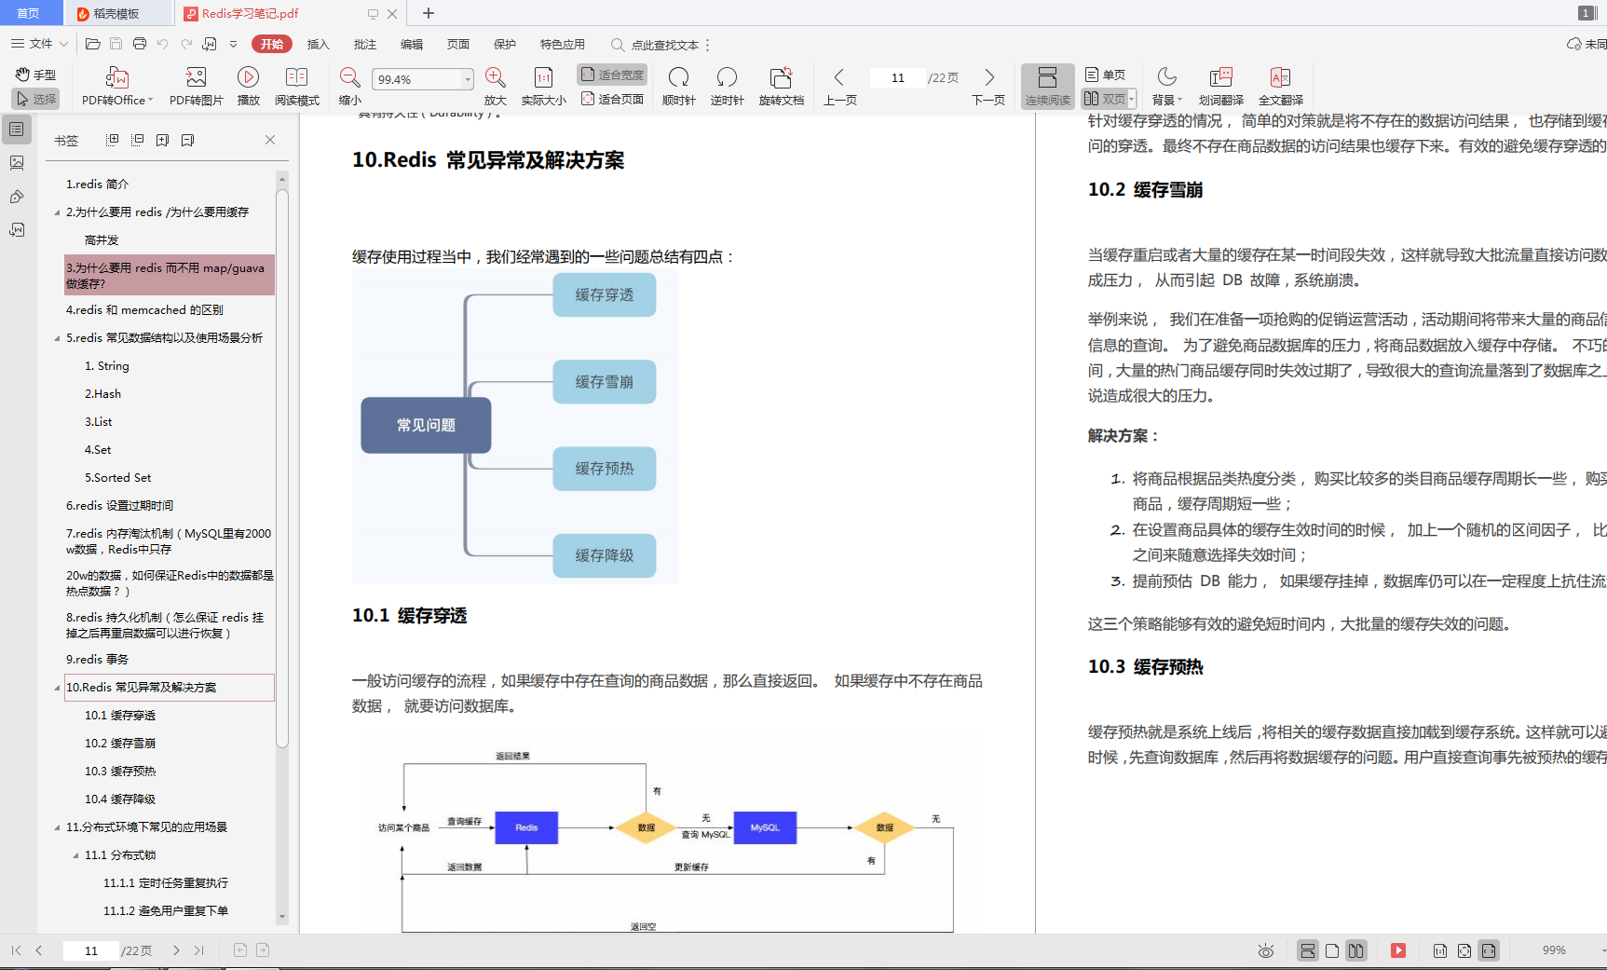Set view to 实际大小 actual size
This screenshot has width=1607, height=970.
pyautogui.click(x=543, y=86)
